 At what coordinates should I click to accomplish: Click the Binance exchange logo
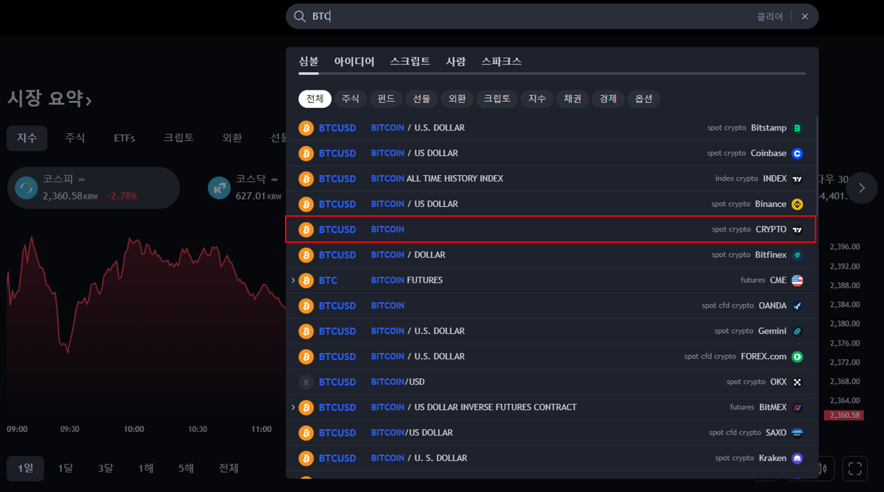click(797, 204)
